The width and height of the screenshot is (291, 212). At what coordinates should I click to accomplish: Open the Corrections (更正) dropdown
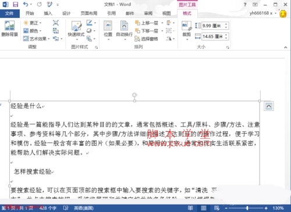tap(33, 23)
